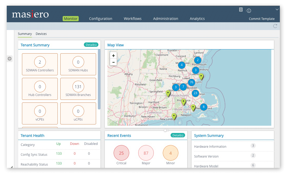The image size is (299, 194).
Task: Click the map cluster marker showing 76
Action: [x=191, y=83]
